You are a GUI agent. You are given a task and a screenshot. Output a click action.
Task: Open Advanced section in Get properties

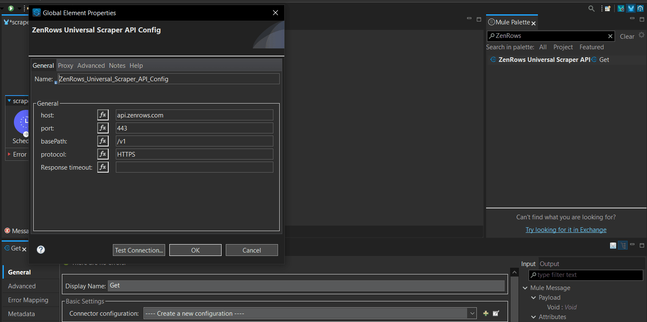pyautogui.click(x=22, y=286)
